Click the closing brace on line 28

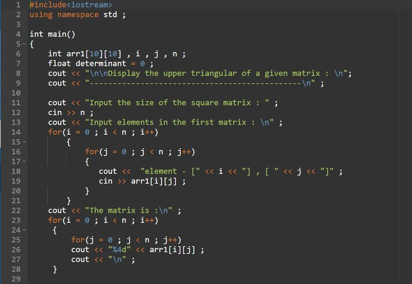pos(55,269)
